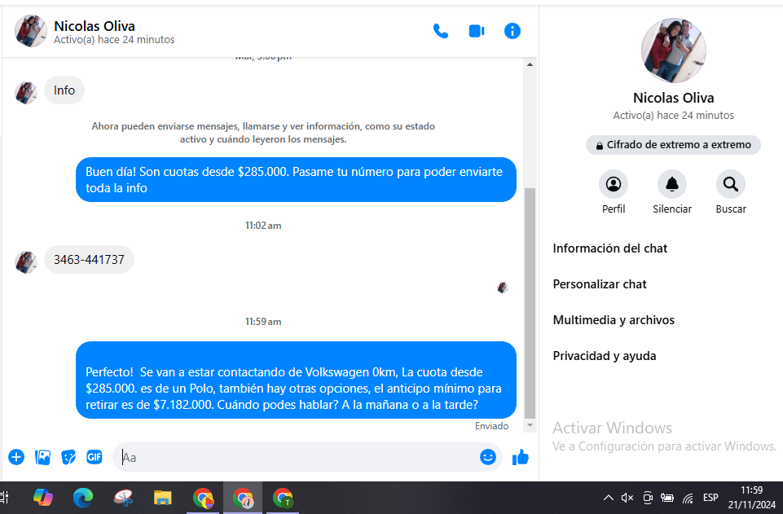
Task: Click Nicolas Oliva name in side panel
Action: click(673, 98)
